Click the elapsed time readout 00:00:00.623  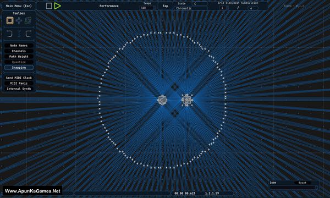point(185,193)
